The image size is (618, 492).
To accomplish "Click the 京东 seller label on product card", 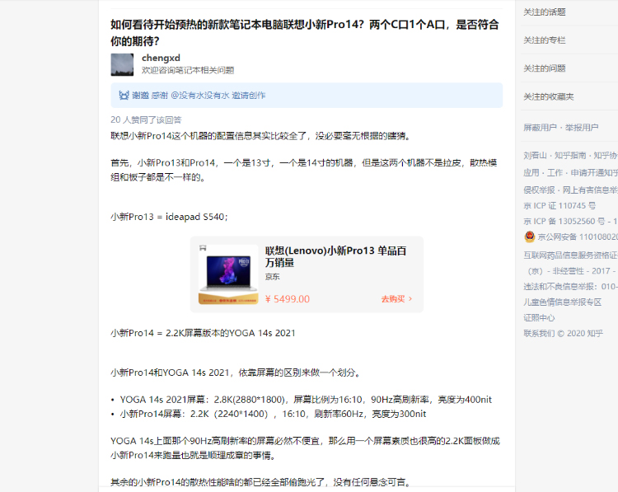I will 273,277.
